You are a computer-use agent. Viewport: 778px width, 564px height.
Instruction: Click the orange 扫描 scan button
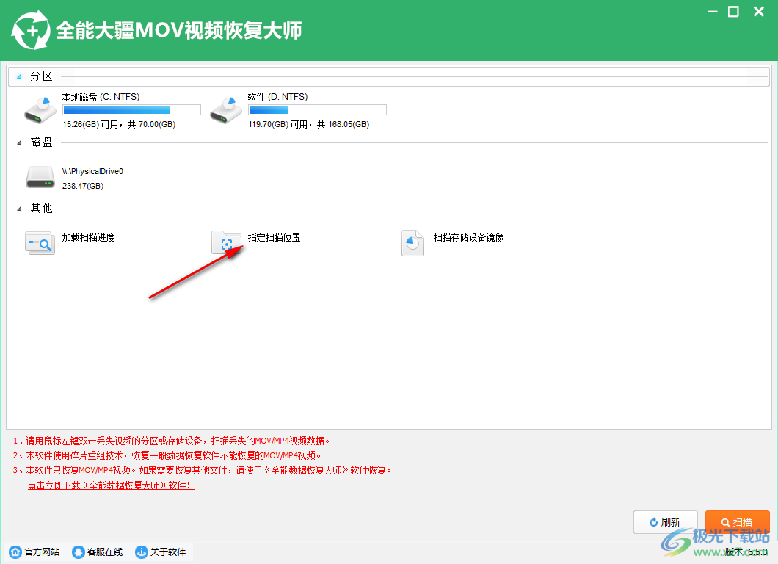[x=738, y=522]
